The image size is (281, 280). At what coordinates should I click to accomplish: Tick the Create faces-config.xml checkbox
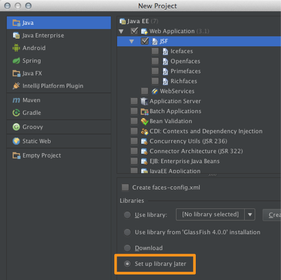tap(125, 187)
